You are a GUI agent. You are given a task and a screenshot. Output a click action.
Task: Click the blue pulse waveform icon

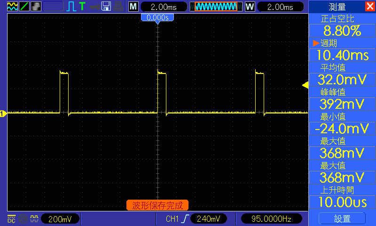[71, 7]
